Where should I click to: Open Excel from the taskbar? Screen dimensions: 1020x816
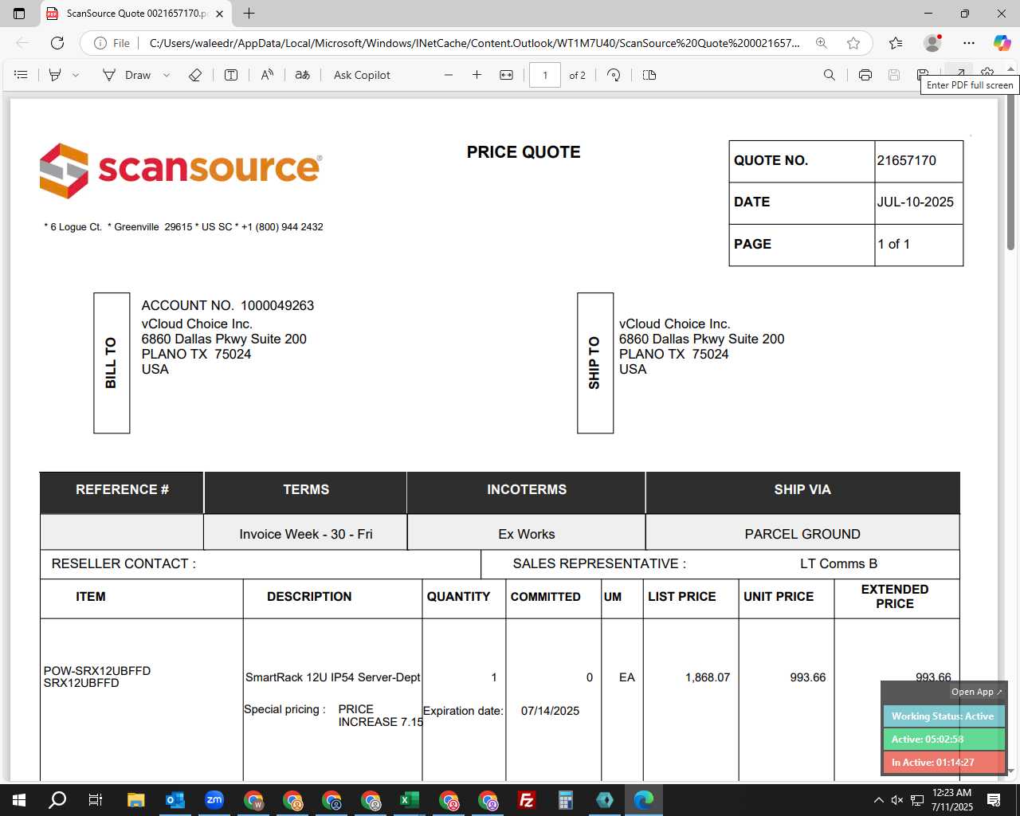[409, 800]
